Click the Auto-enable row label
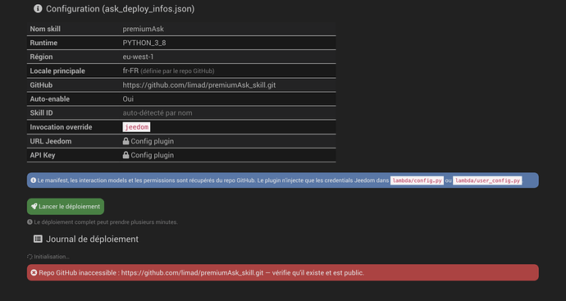 click(x=50, y=99)
